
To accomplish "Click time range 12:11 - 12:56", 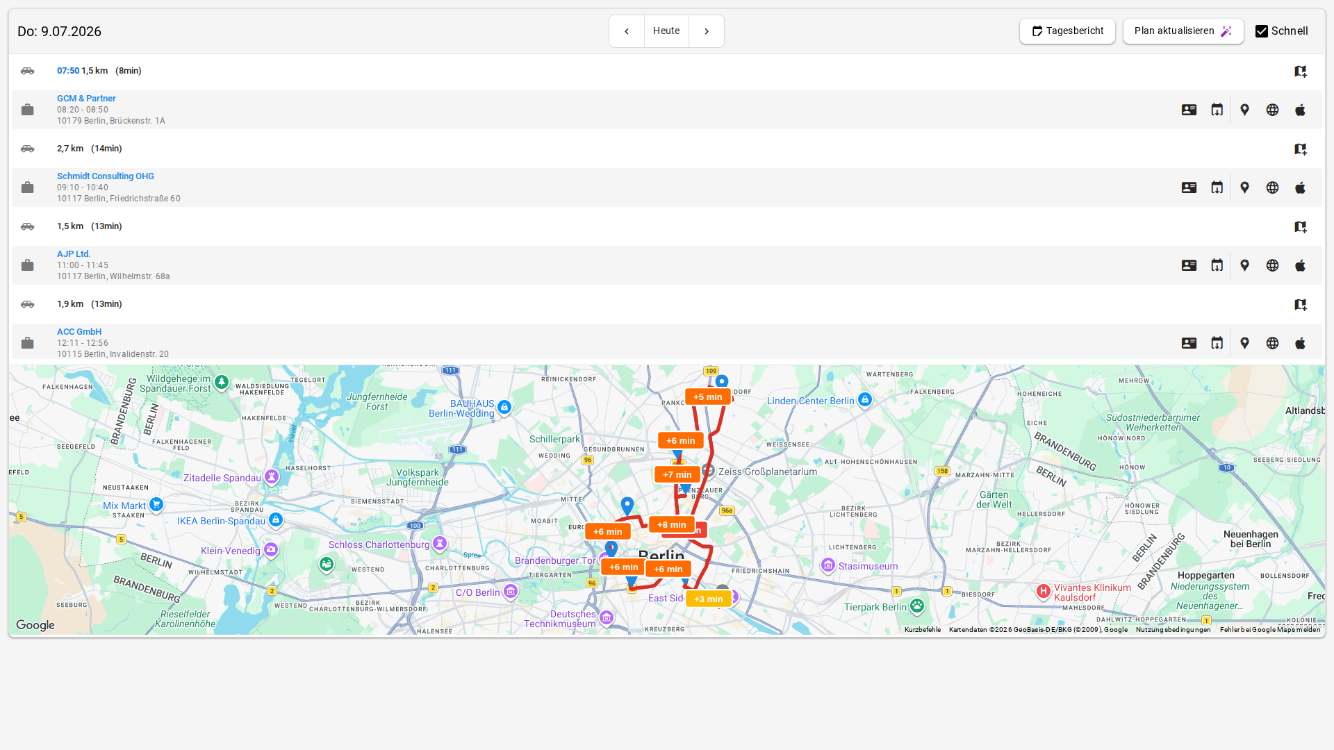I will tap(83, 343).
